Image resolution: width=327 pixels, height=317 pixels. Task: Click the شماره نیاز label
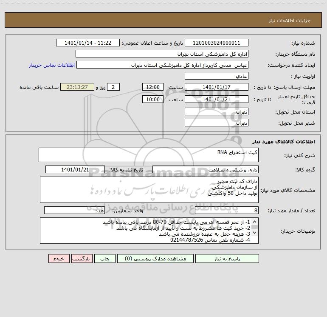point(303,43)
